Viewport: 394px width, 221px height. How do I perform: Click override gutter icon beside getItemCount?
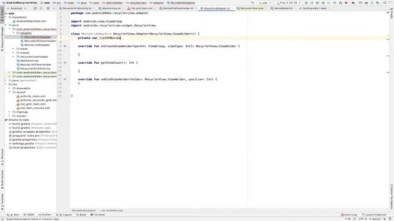coord(65,63)
